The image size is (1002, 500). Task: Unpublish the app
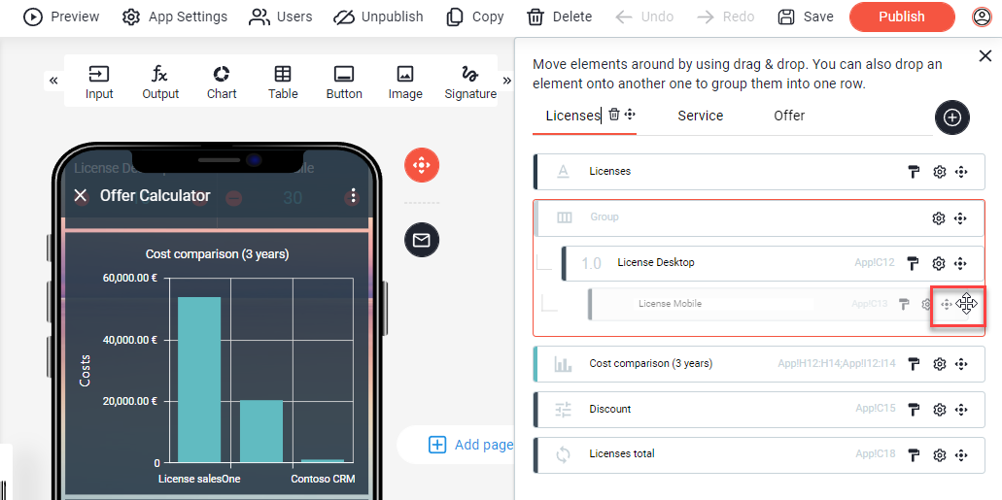click(x=378, y=17)
